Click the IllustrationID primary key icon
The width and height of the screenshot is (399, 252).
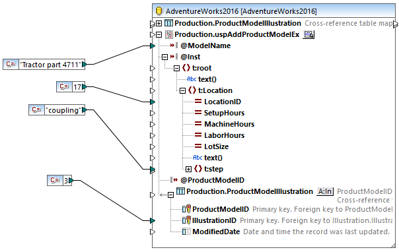tap(186, 220)
